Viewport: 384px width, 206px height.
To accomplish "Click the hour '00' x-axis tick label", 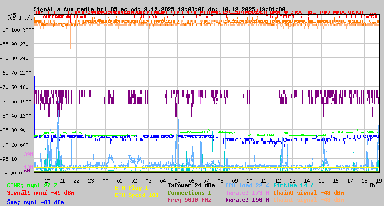I will coord(105,181).
